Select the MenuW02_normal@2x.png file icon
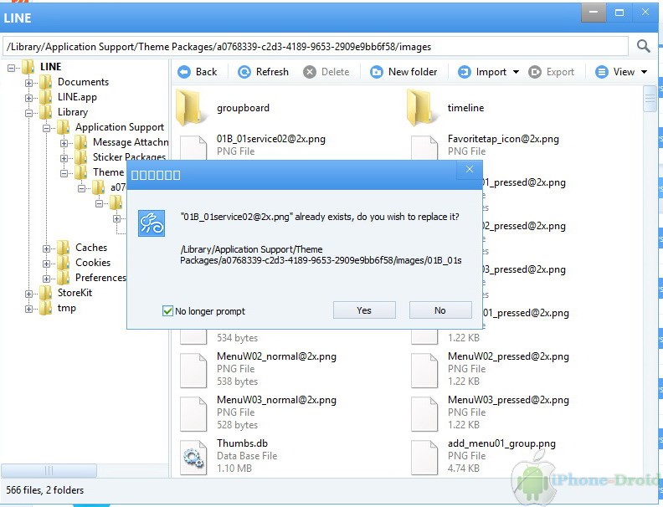Image resolution: width=663 pixels, height=507 pixels. click(193, 371)
